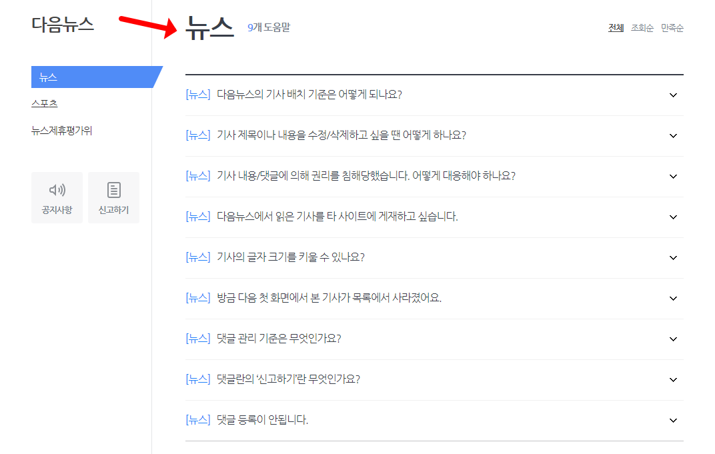The image size is (715, 454).
Task: Go to 다음뉴스 help home title
Action: 63,24
